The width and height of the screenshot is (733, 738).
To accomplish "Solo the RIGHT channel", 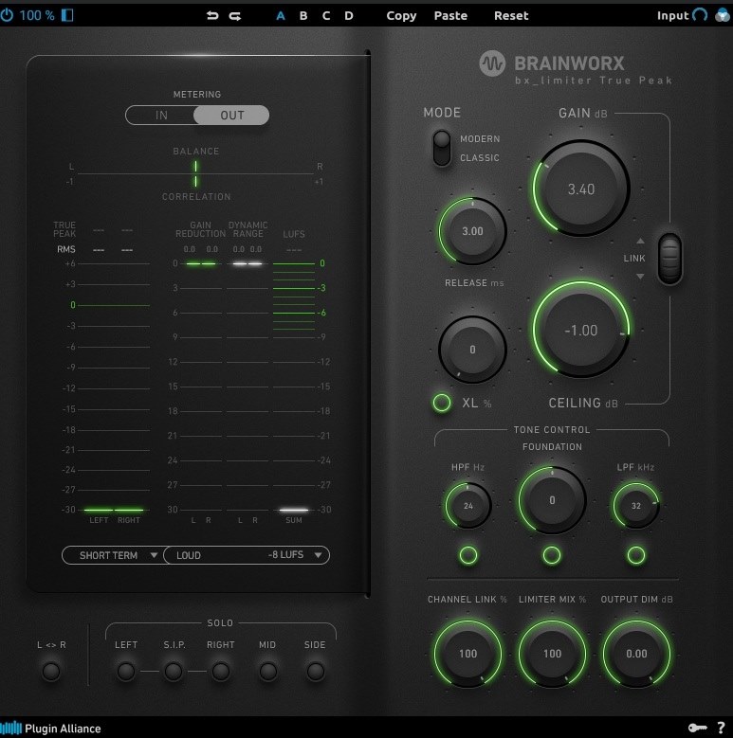I will (x=220, y=671).
